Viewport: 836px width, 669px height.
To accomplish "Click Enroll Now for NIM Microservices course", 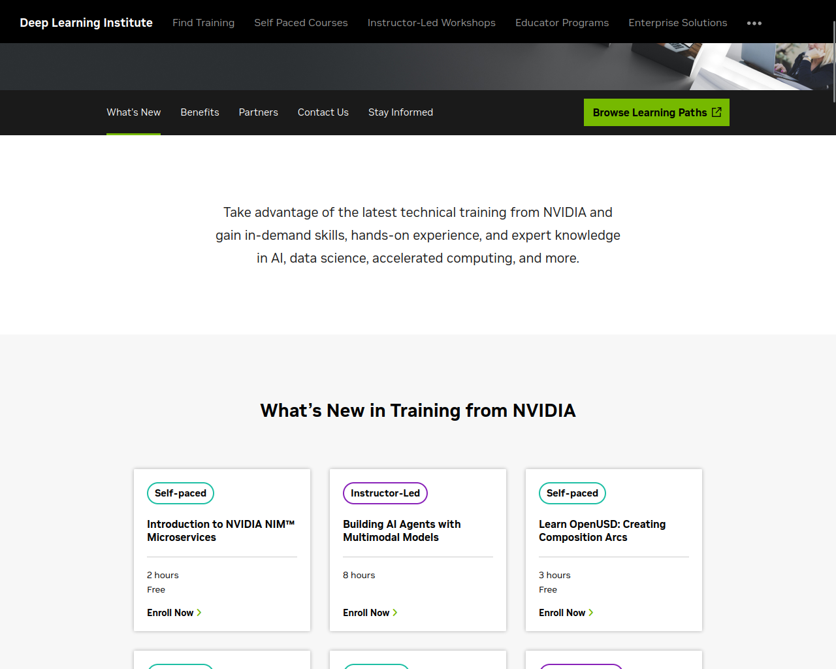I will click(x=174, y=613).
